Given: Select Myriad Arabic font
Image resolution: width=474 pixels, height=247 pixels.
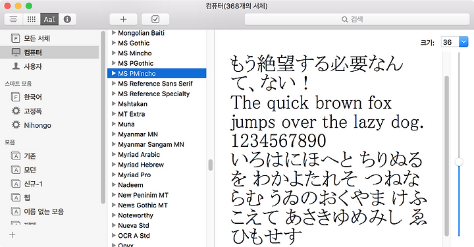Looking at the screenshot, I should click(x=157, y=154).
